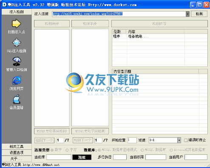
Task: Open the 会员登陆 apple icon
Action: tap(17, 99)
